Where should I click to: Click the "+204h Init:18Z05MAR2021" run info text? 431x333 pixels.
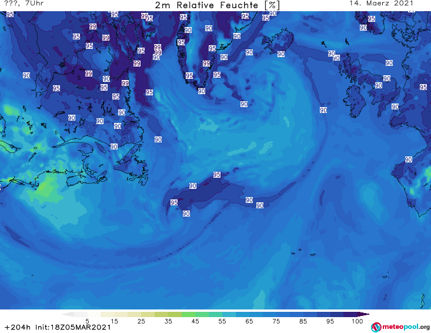58,327
